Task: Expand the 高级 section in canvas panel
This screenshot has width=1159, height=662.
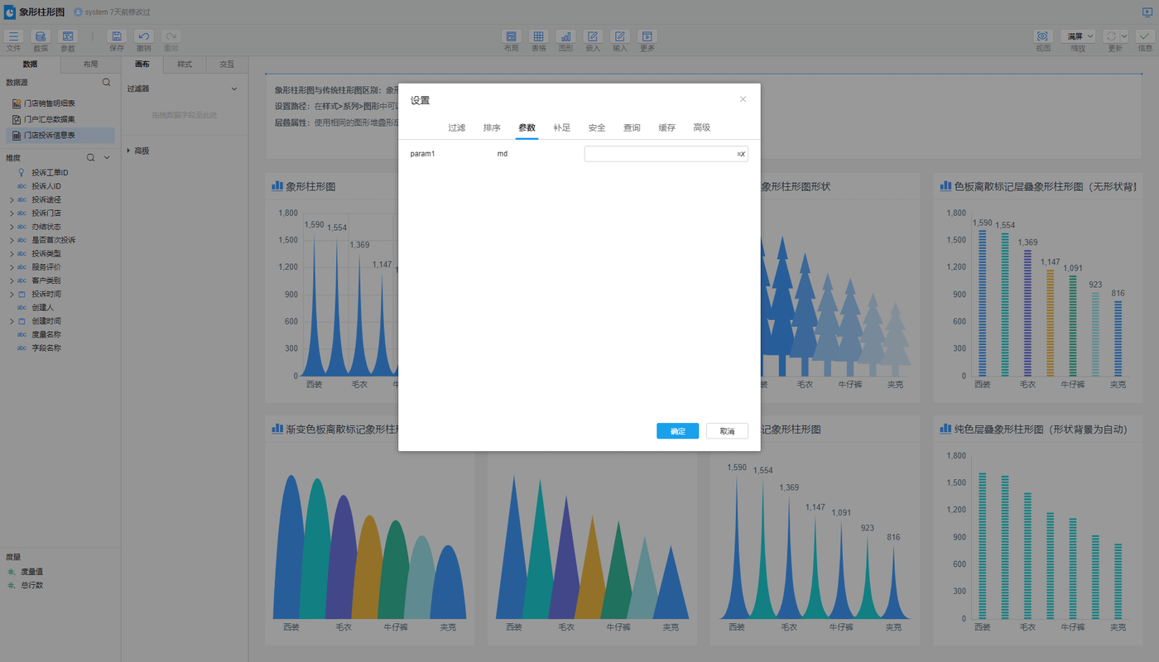Action: [x=128, y=151]
